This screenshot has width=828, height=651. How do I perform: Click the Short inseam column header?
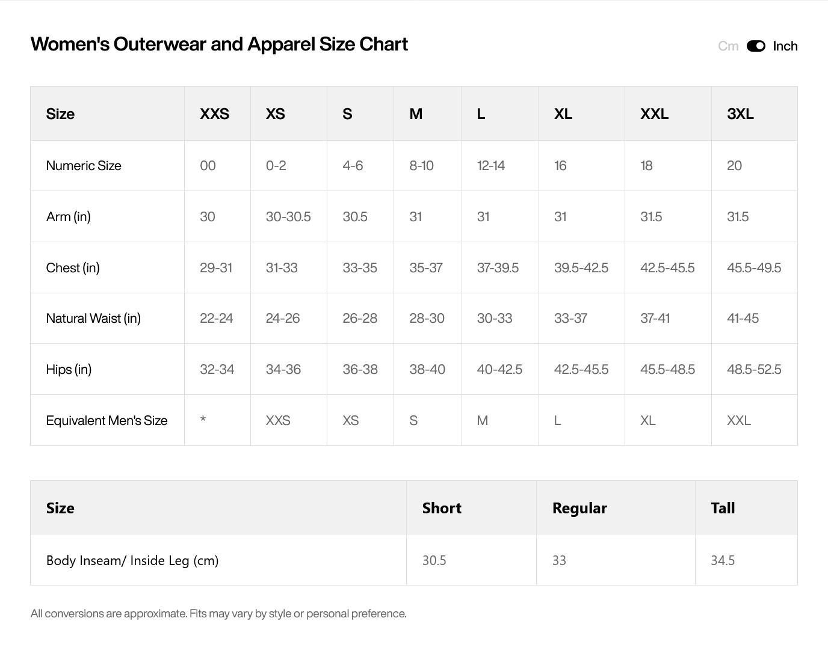click(x=442, y=508)
